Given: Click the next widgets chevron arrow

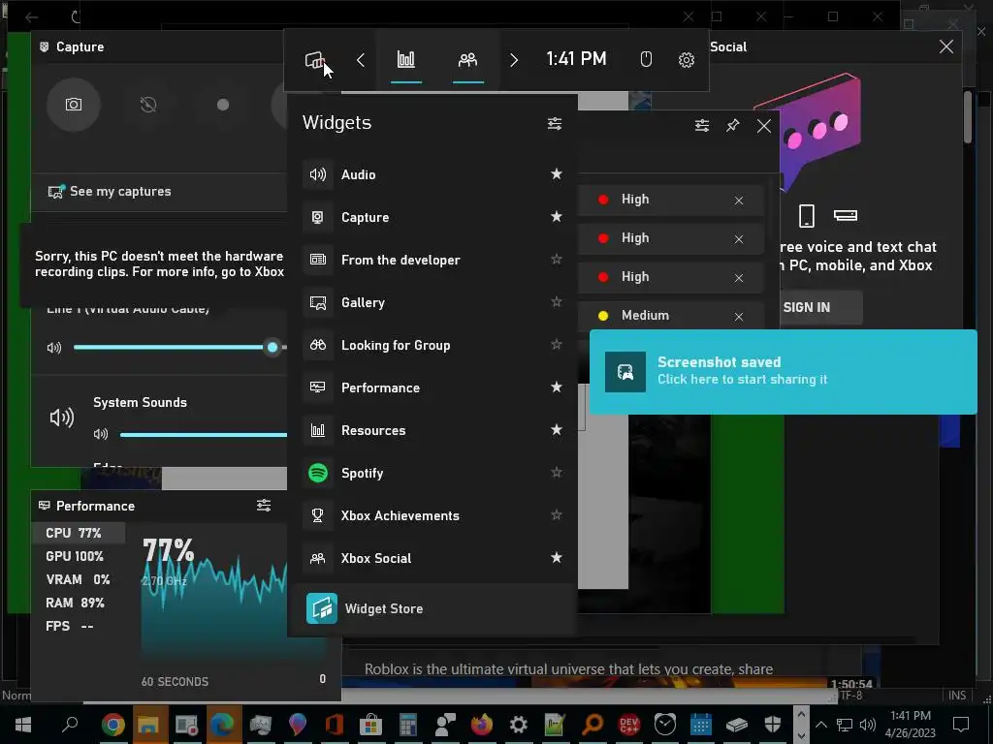Looking at the screenshot, I should (514, 60).
